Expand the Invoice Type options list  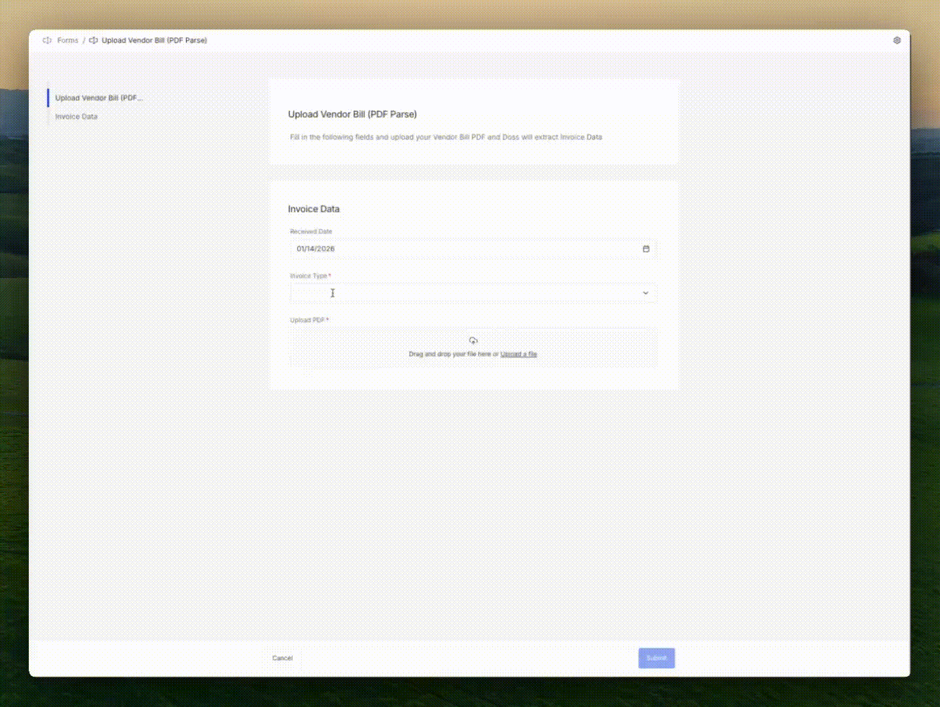coord(473,293)
